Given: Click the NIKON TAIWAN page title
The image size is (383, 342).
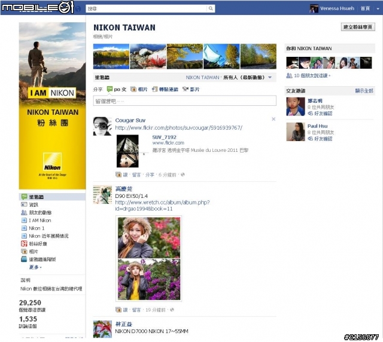Looking at the screenshot, I should [x=124, y=28].
